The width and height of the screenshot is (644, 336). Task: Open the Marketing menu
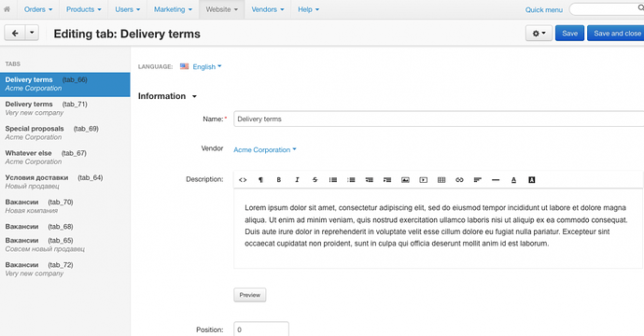pyautogui.click(x=173, y=9)
